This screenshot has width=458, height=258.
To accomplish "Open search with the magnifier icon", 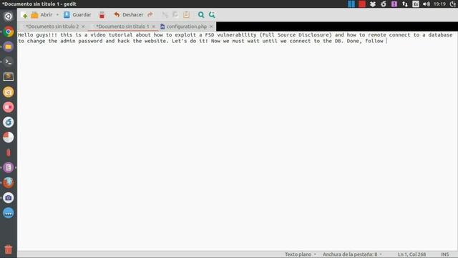I will tap(201, 14).
